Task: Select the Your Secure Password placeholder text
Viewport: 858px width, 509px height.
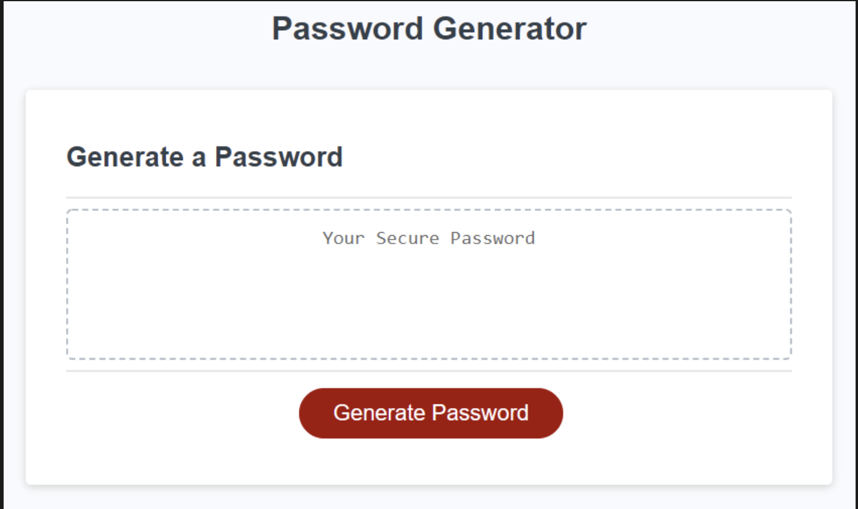Action: (x=428, y=238)
